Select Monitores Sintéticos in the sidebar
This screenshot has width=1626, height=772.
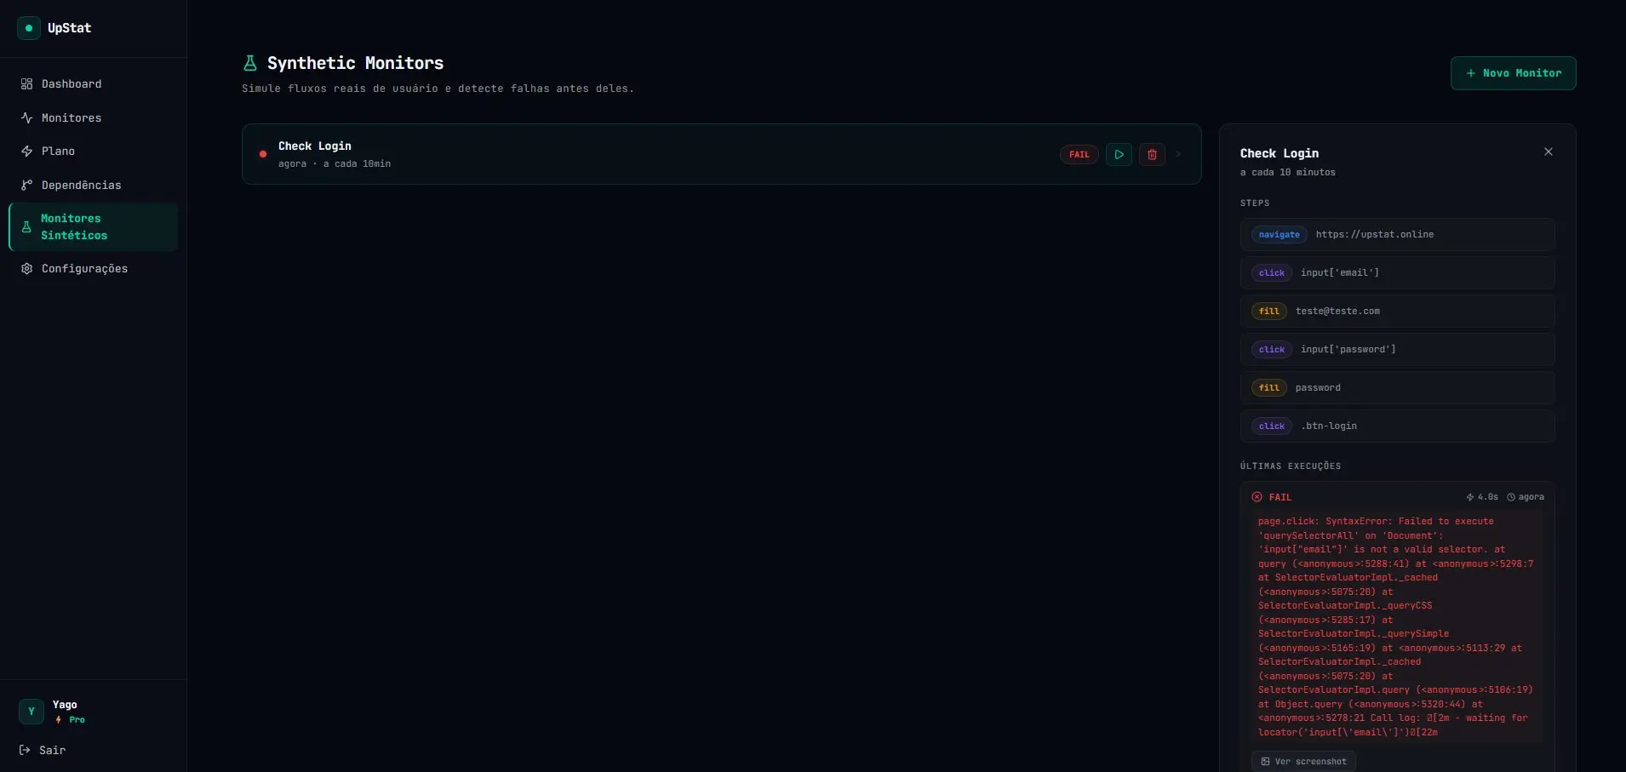[x=93, y=226]
